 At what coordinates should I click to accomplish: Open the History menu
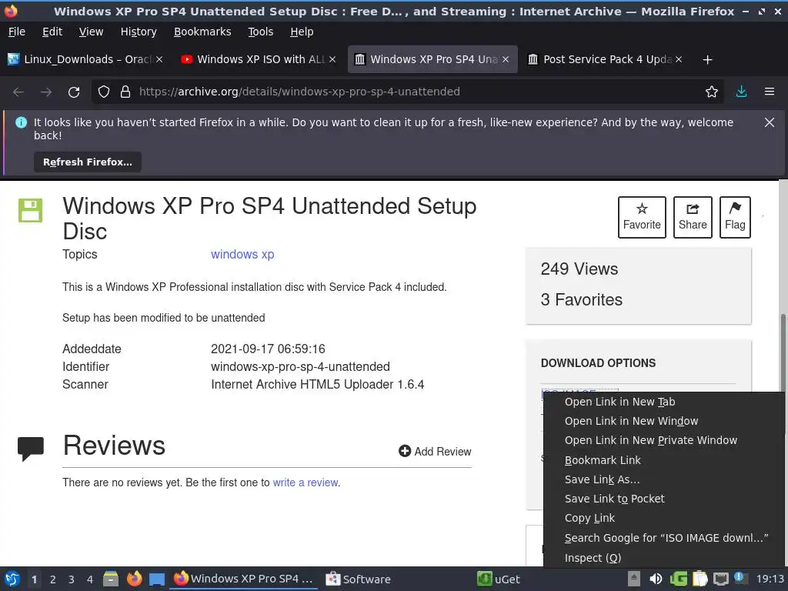(x=139, y=32)
